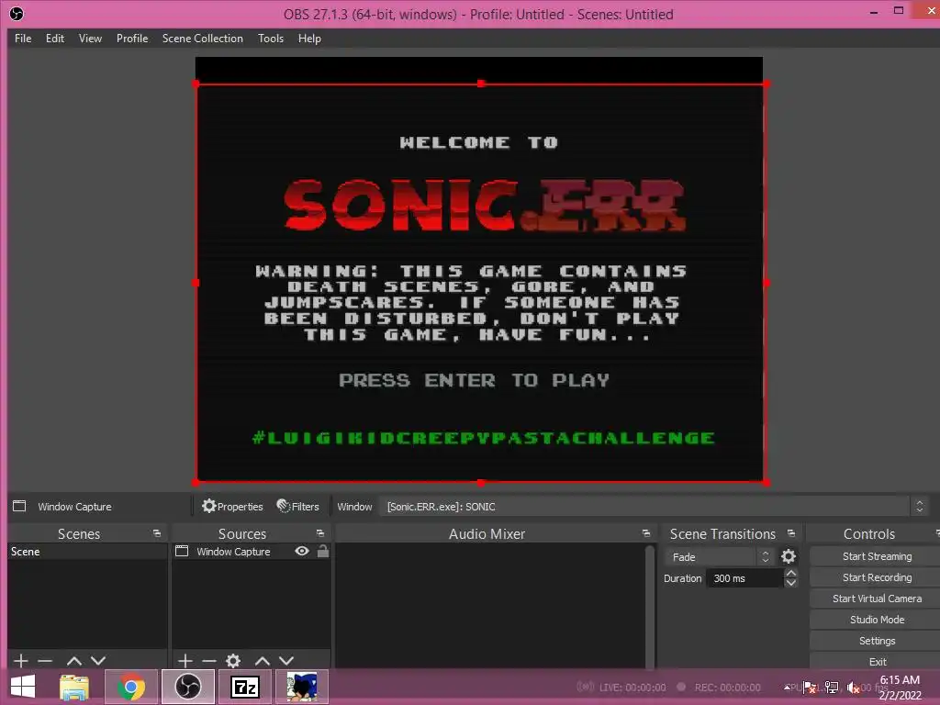
Task: Open Filters for Window Capture
Action: click(298, 507)
